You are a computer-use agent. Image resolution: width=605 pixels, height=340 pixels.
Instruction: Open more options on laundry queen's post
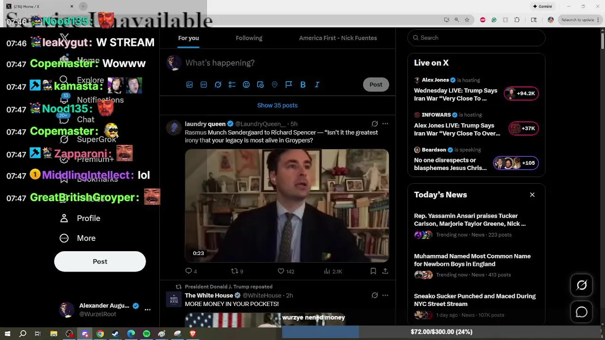pos(385,124)
